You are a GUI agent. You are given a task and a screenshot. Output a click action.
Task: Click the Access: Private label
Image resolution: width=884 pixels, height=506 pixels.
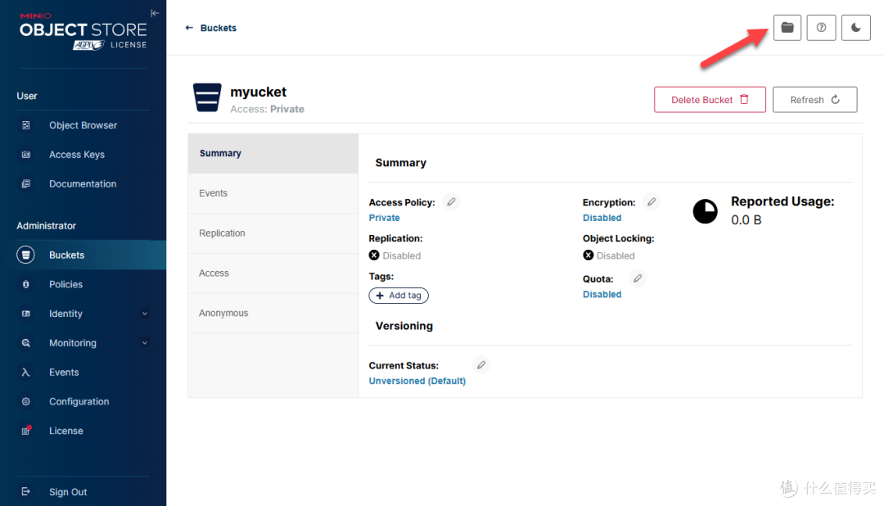tap(267, 110)
